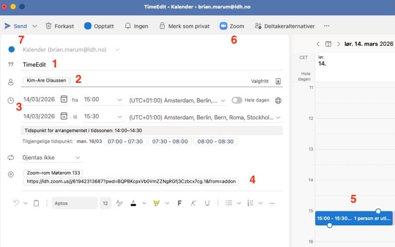The image size is (395, 247).
Task: Click the recurrence arrows icon
Action: pos(11,157)
